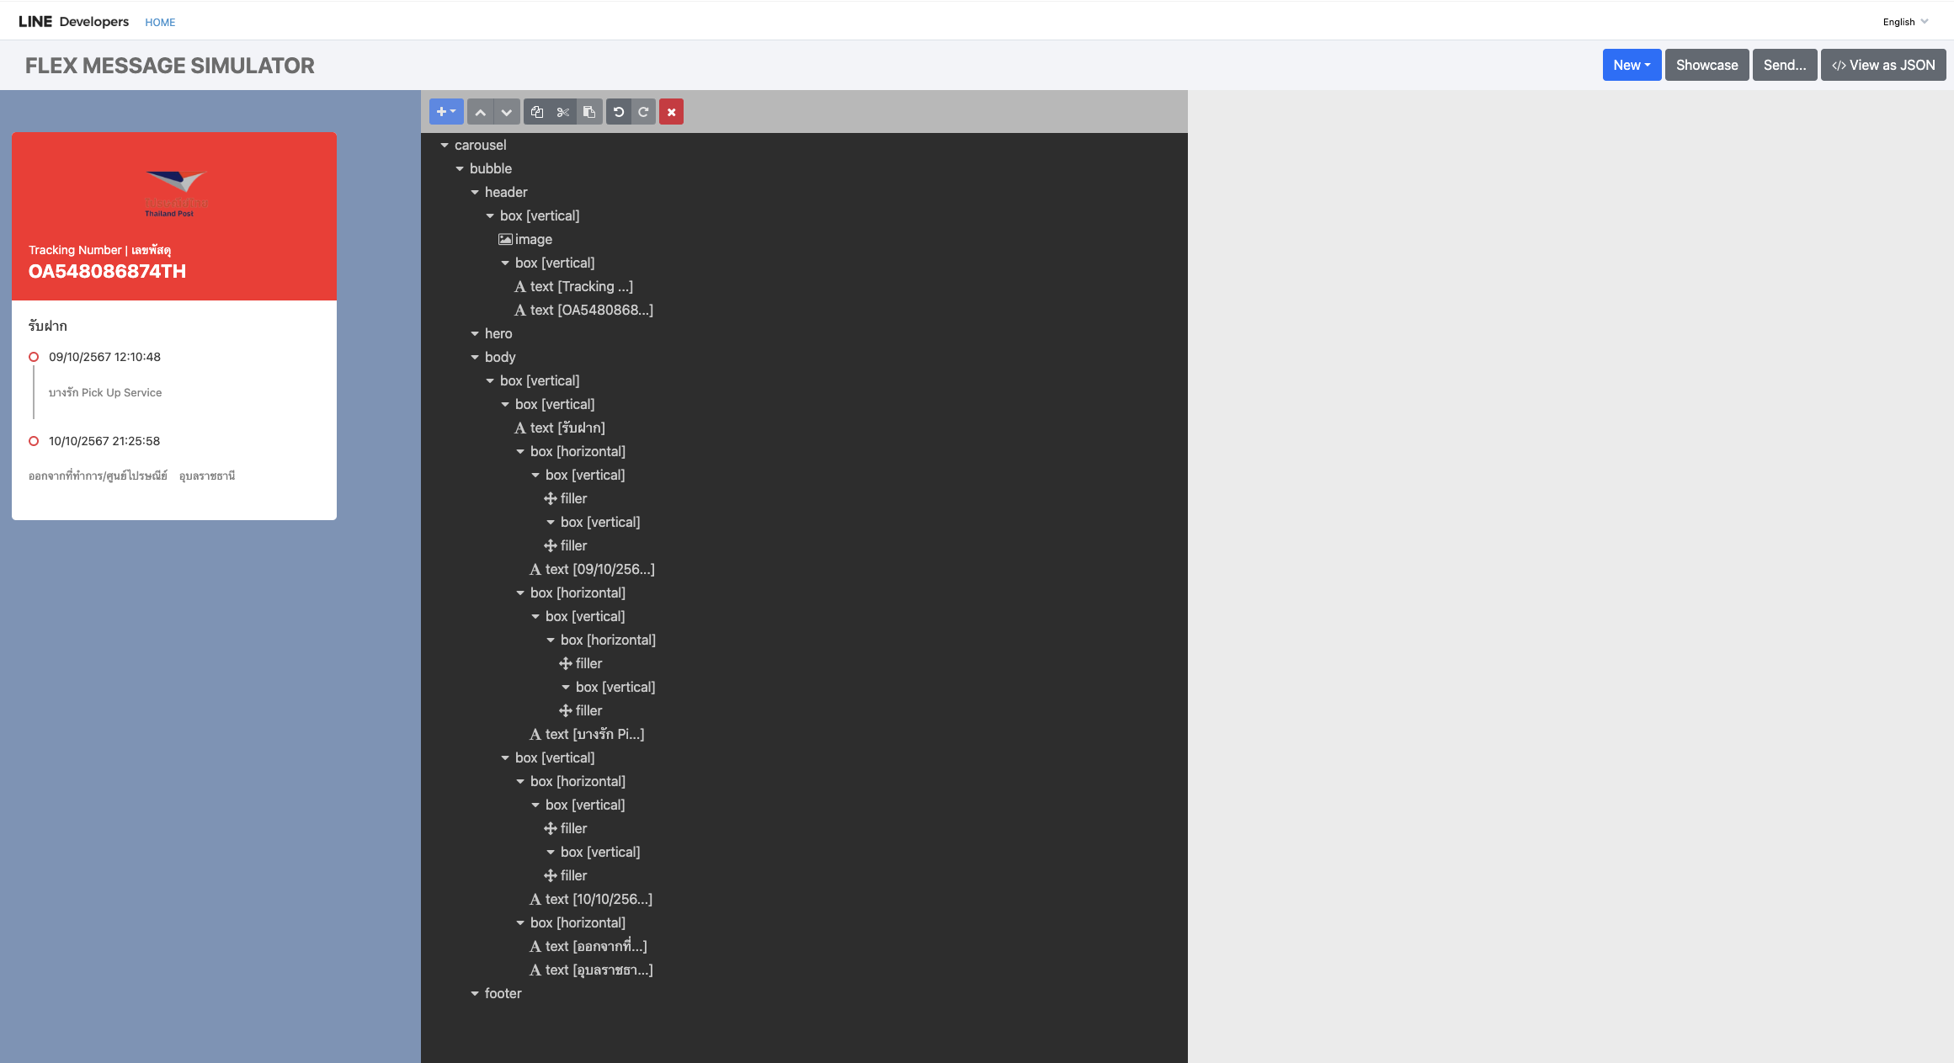
Task: Select the header tree row label
Action: (x=506, y=192)
